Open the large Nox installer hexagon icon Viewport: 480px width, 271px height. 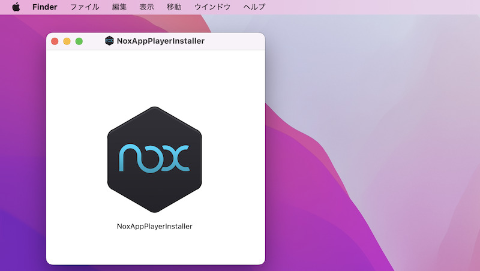pyautogui.click(x=155, y=159)
